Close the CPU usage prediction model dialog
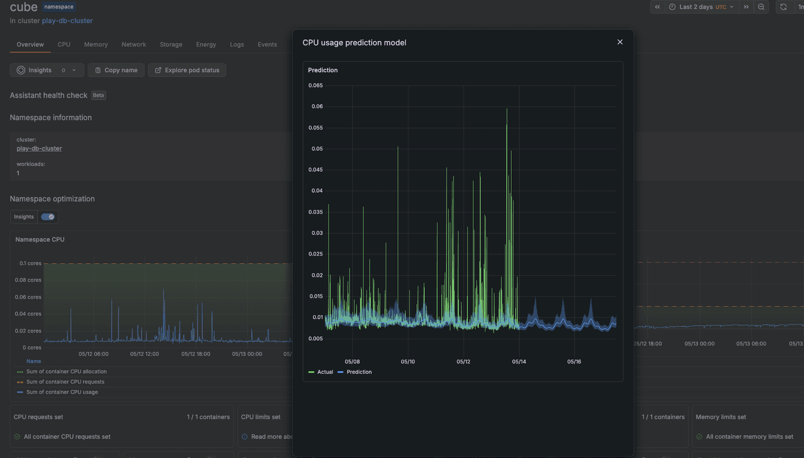The image size is (804, 458). click(620, 42)
